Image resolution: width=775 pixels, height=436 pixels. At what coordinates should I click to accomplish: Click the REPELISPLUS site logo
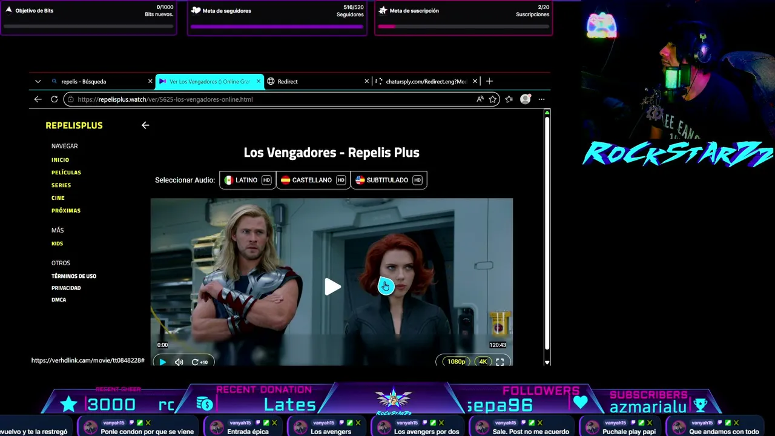74,125
